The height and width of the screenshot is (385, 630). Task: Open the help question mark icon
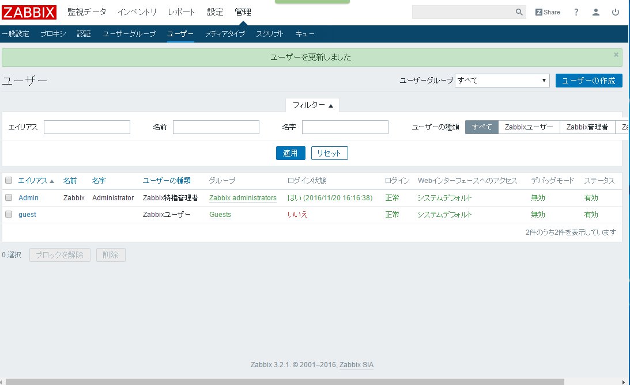[576, 12]
